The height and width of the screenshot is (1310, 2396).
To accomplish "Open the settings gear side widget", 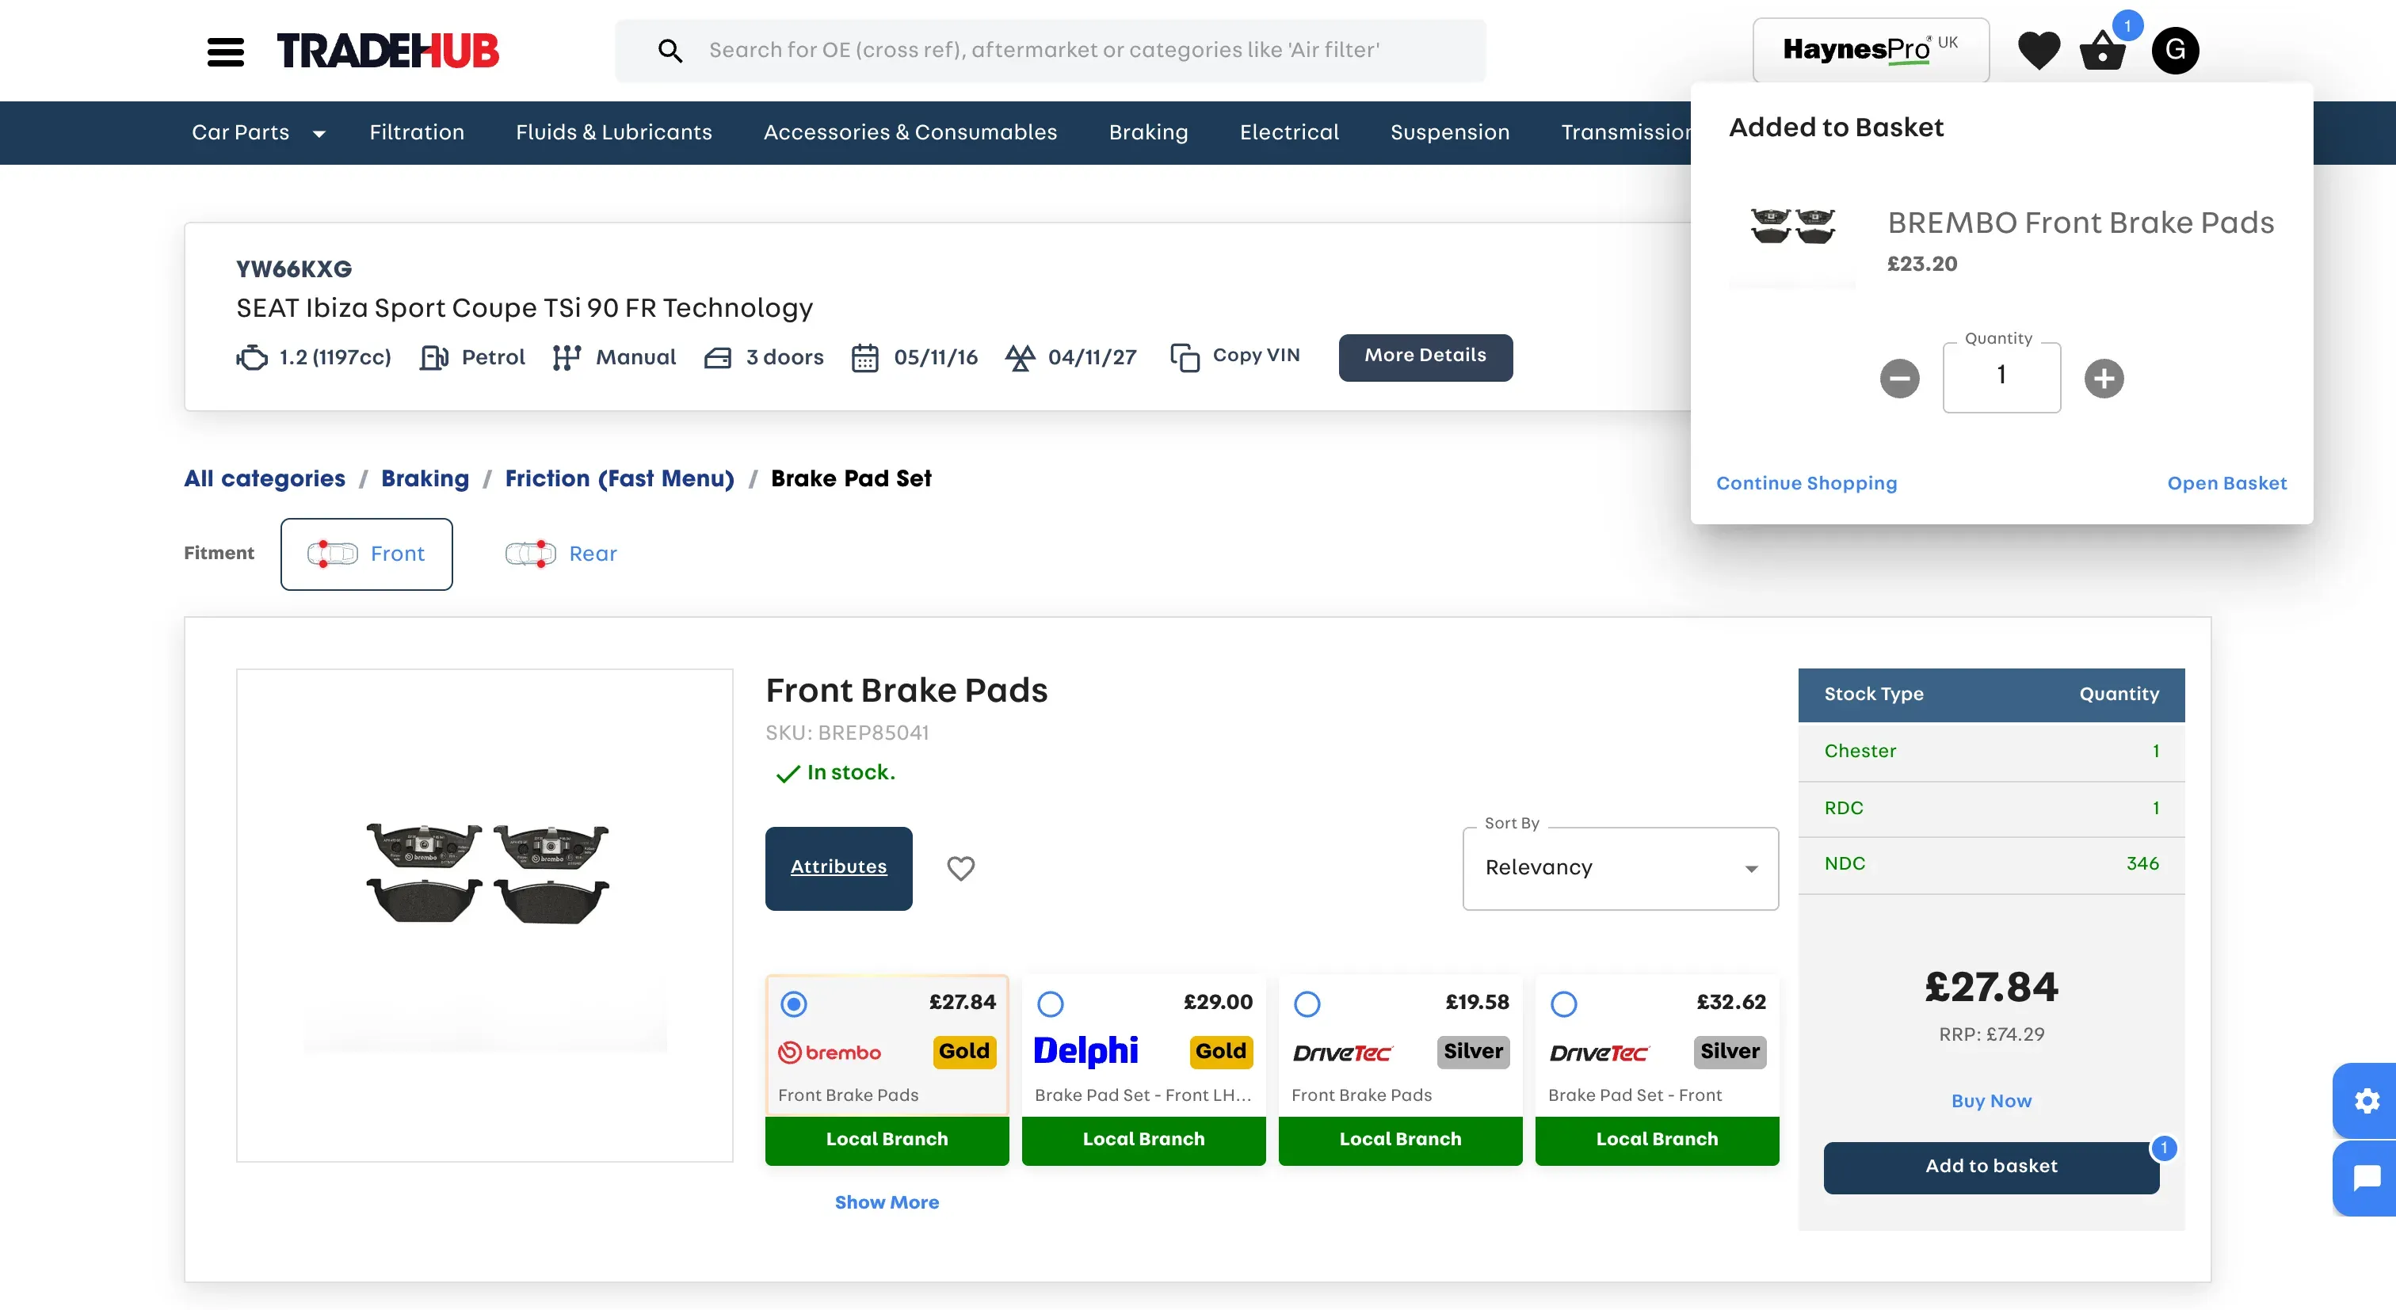I will pyautogui.click(x=2366, y=1101).
